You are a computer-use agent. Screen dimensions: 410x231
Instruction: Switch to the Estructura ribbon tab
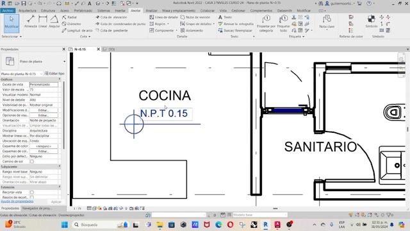tap(48, 10)
